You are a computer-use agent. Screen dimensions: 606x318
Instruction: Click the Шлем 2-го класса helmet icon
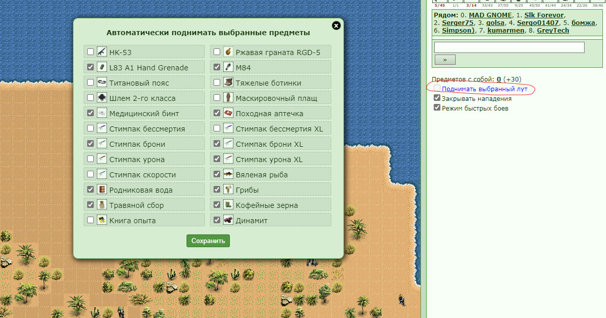(x=101, y=98)
